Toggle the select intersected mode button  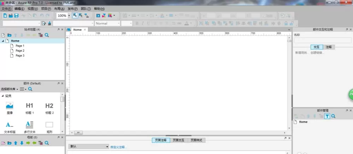click(x=75, y=16)
